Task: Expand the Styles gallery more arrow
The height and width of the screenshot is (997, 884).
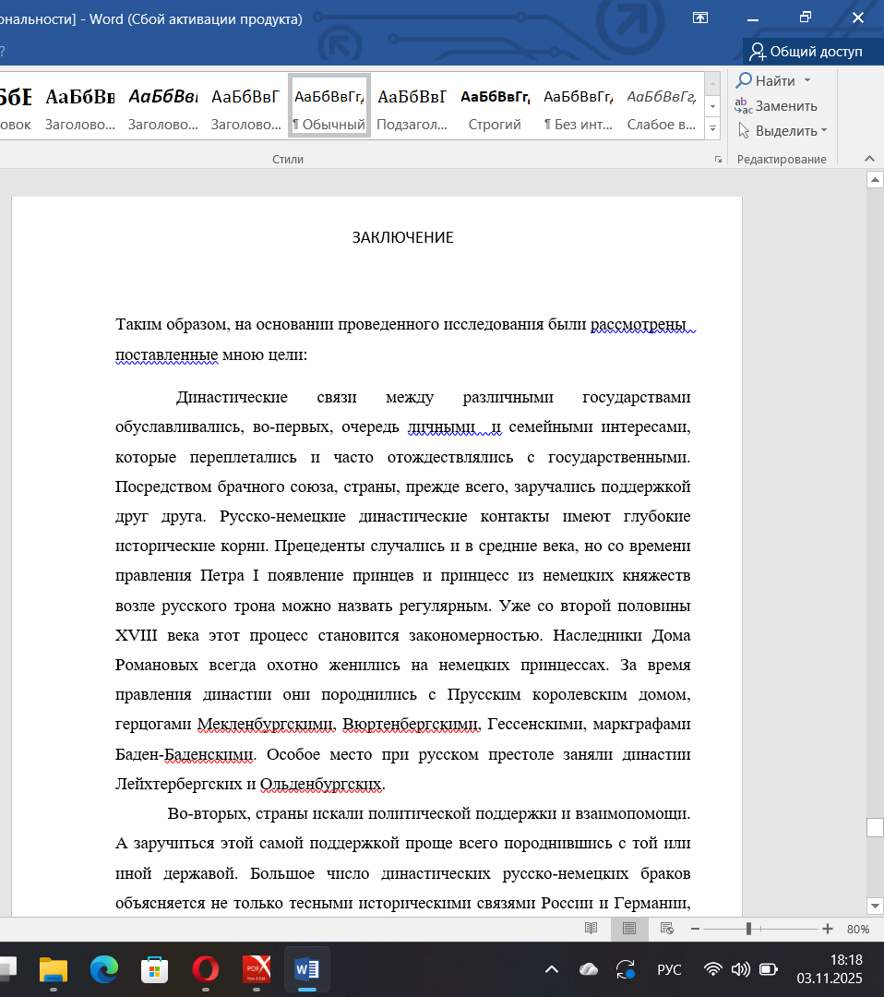Action: 712,128
